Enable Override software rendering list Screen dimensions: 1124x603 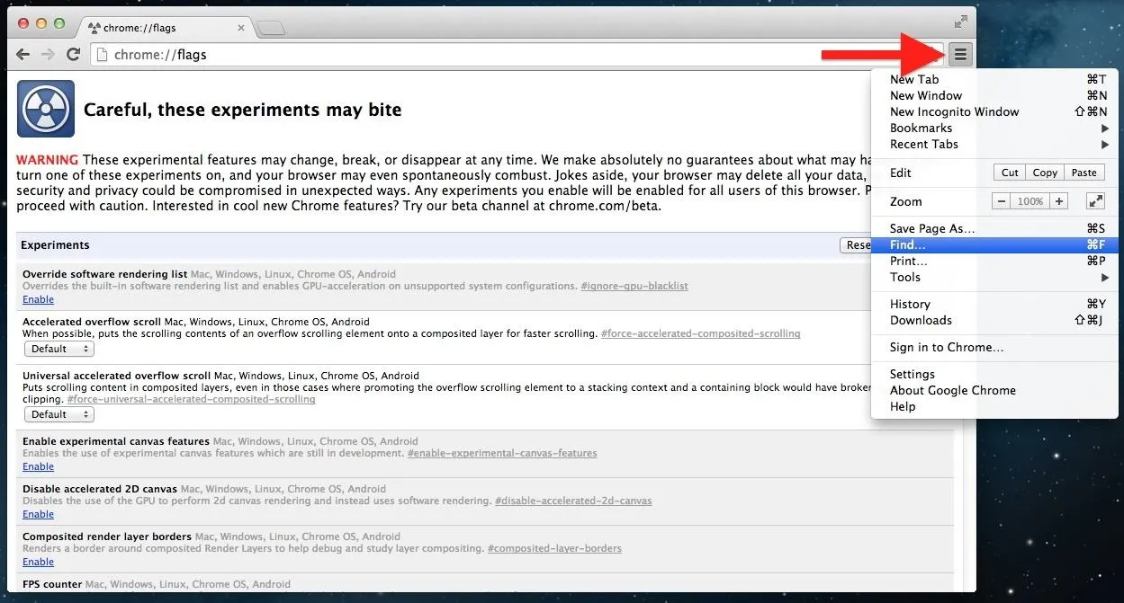[38, 300]
